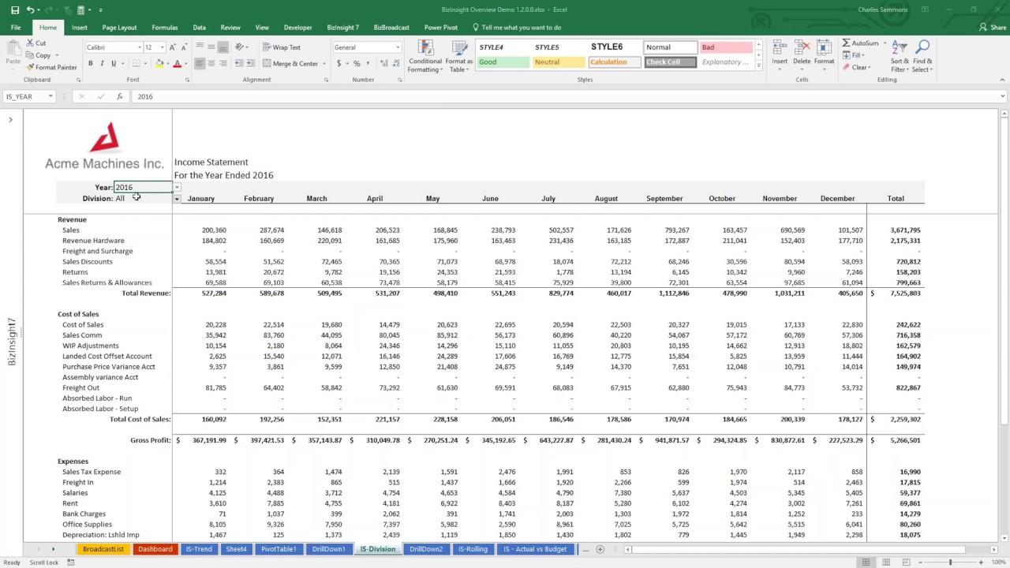The width and height of the screenshot is (1010, 568).
Task: Click the Decrease Font Size icon
Action: tap(184, 47)
